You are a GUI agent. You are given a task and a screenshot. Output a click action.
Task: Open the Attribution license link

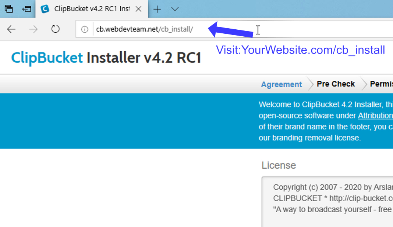click(x=375, y=116)
